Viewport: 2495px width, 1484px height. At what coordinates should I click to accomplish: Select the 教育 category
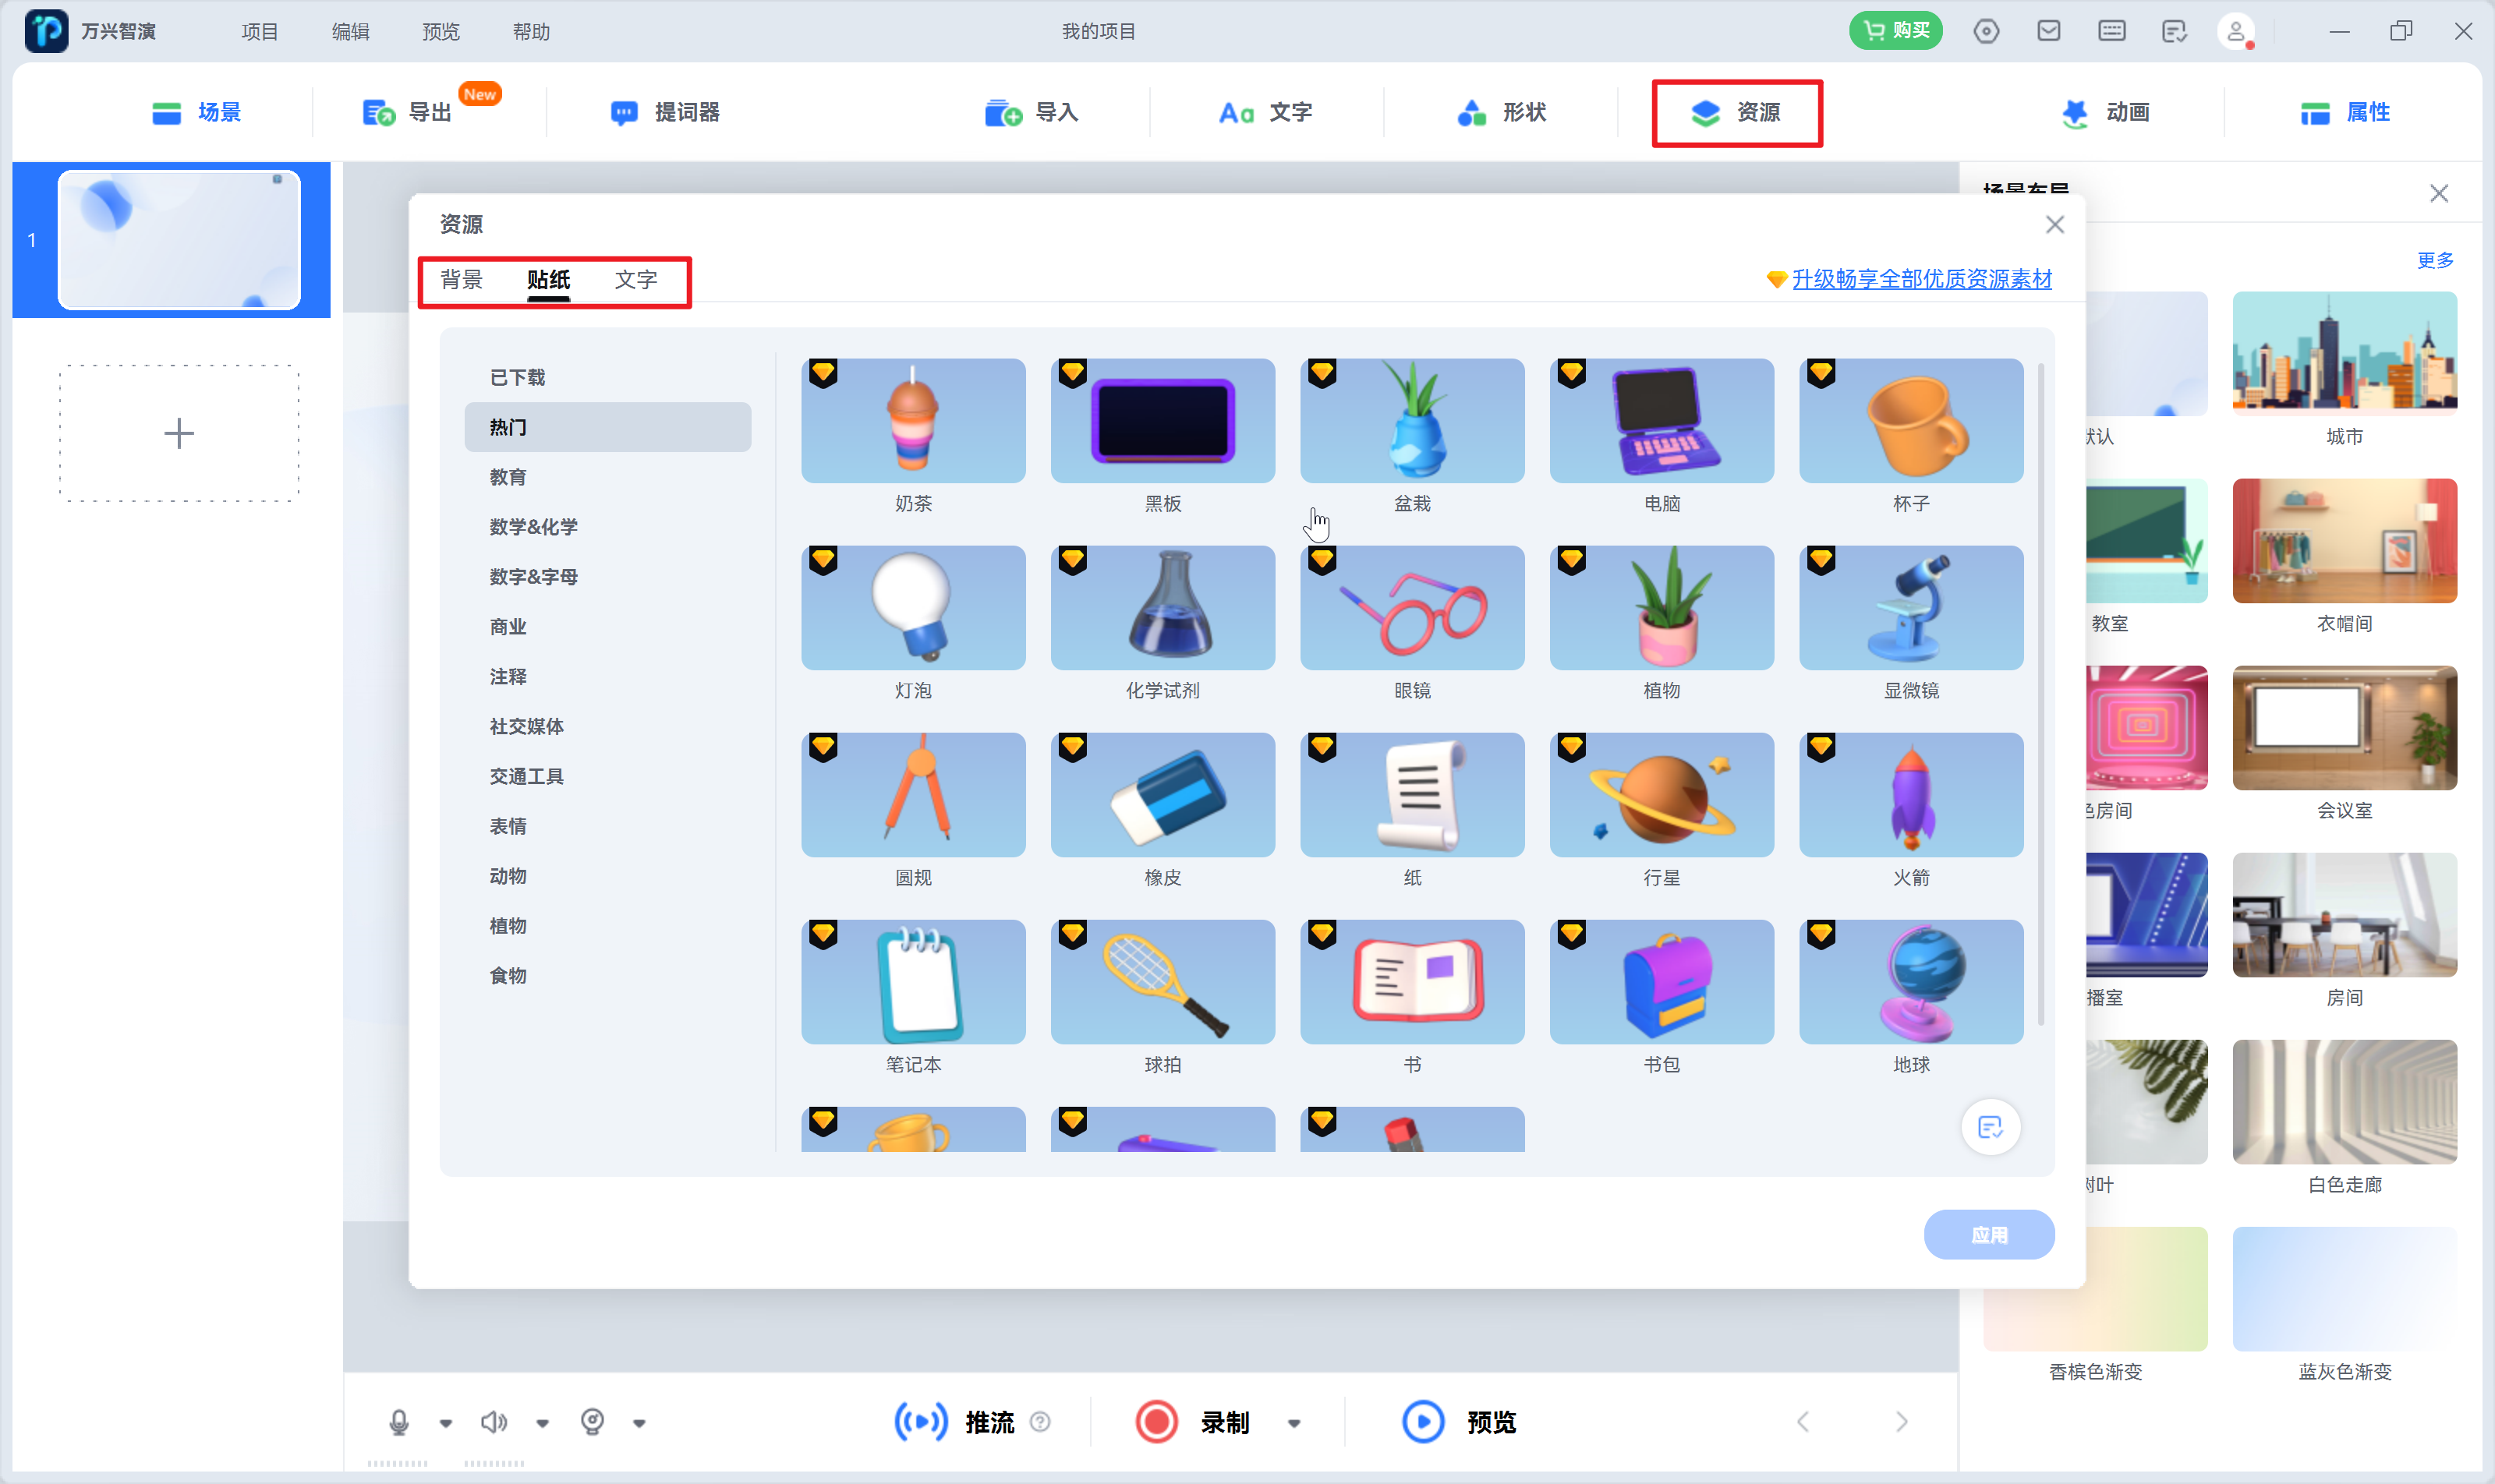(508, 477)
